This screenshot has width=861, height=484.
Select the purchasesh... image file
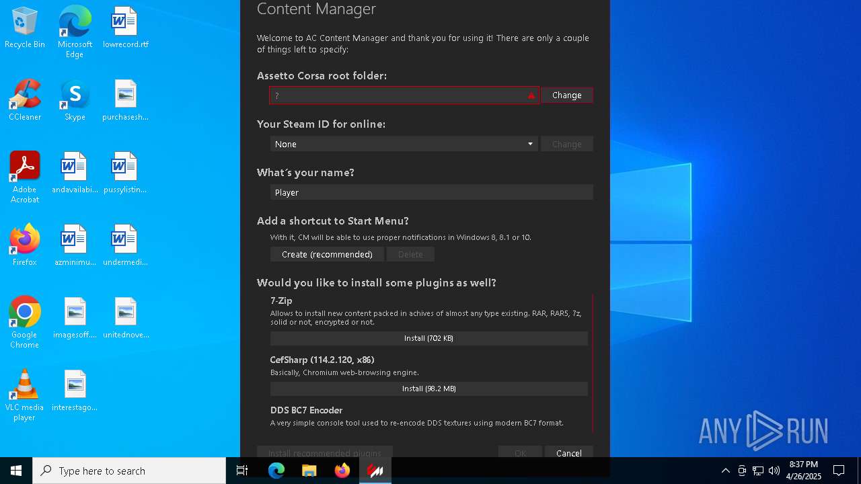tap(125, 100)
